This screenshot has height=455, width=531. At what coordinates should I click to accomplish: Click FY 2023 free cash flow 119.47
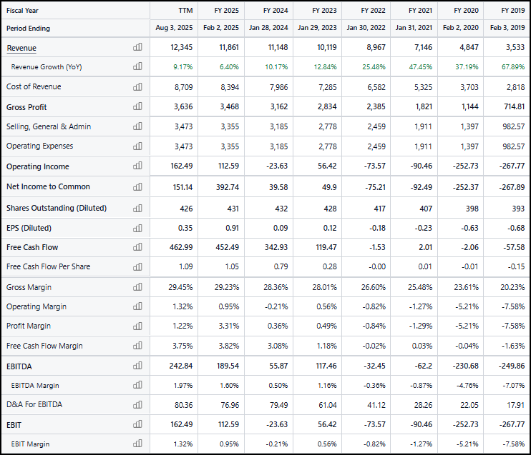pyautogui.click(x=326, y=247)
